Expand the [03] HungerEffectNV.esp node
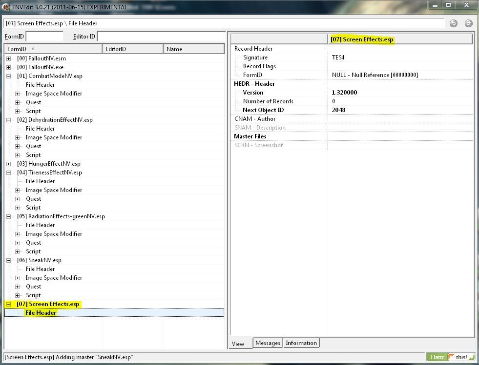This screenshot has width=479, height=365. (9, 164)
